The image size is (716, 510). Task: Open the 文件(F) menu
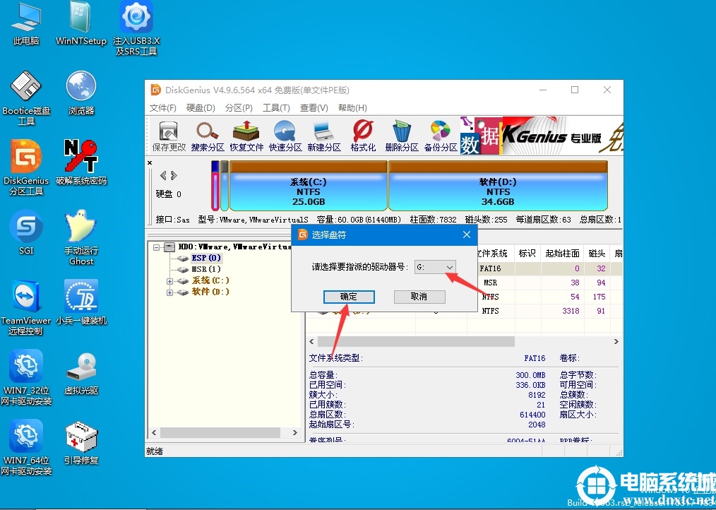(163, 108)
